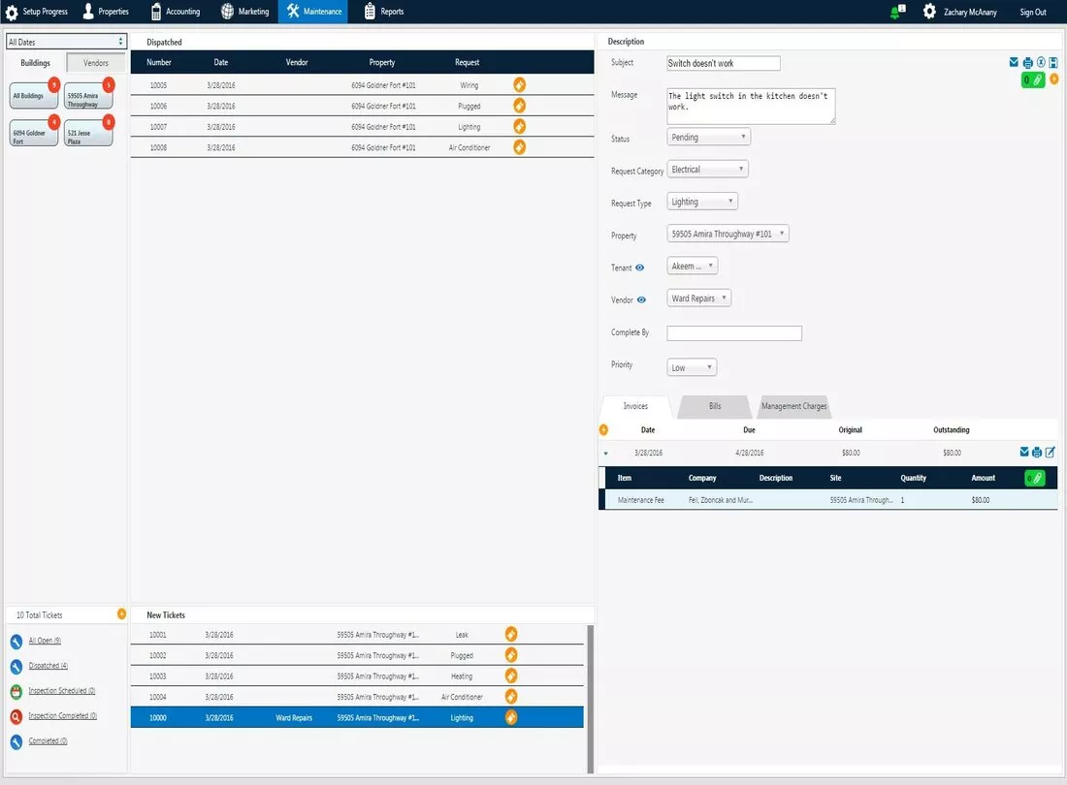Print the 3/28/2016 invoice

pyautogui.click(x=1037, y=452)
